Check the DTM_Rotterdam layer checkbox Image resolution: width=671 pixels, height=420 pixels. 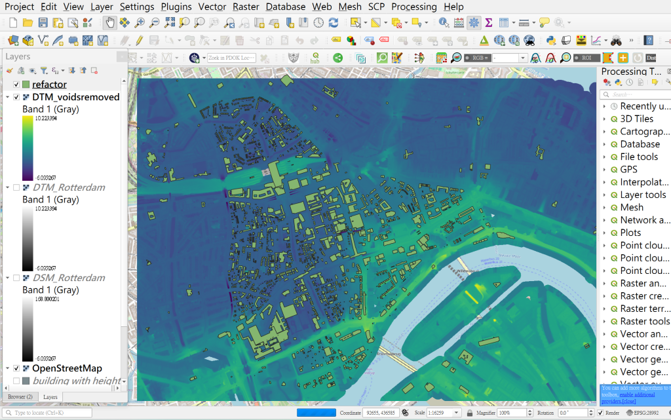point(16,187)
